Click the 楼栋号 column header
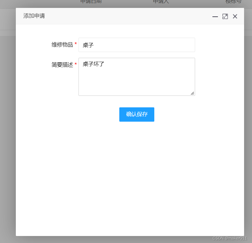This screenshot has height=243, width=252. coord(233,2)
